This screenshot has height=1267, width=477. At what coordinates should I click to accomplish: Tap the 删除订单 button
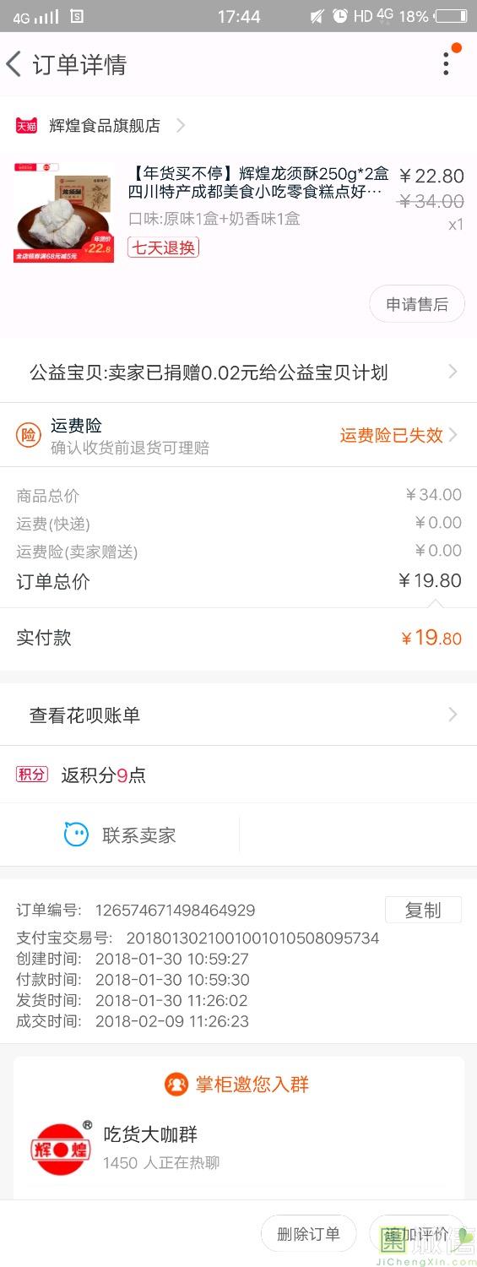pos(308,1233)
